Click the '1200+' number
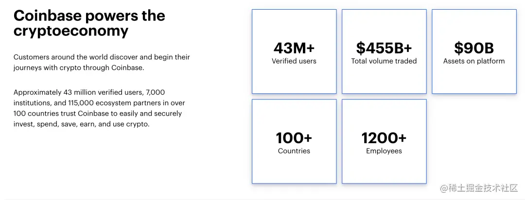This screenshot has height=200, width=525. (384, 138)
